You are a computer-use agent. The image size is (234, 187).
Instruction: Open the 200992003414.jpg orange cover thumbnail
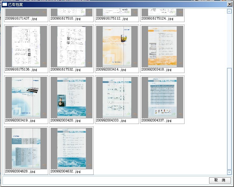click(x=117, y=47)
